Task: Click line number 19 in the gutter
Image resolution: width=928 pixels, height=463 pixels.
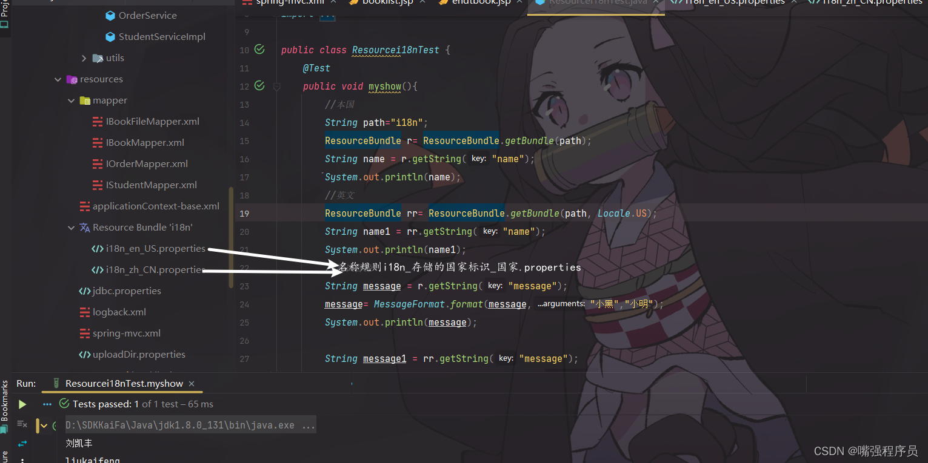Action: (x=244, y=214)
